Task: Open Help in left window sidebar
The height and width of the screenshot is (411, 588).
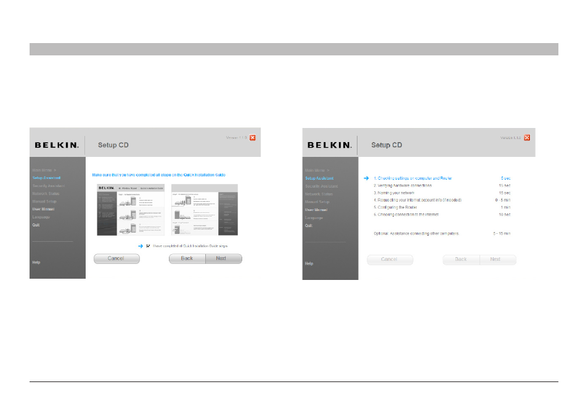Action: (x=36, y=262)
